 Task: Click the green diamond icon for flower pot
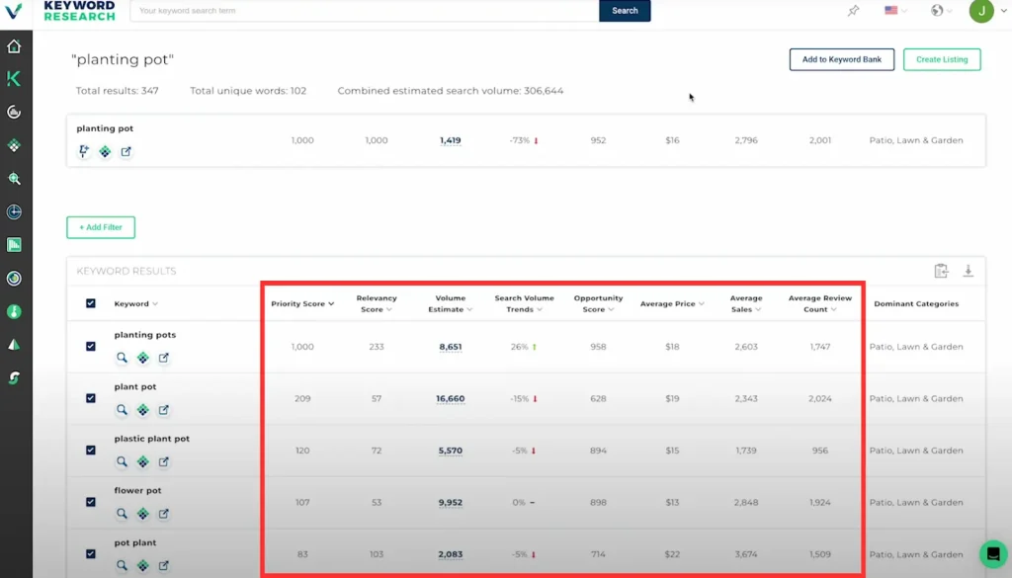tap(142, 514)
